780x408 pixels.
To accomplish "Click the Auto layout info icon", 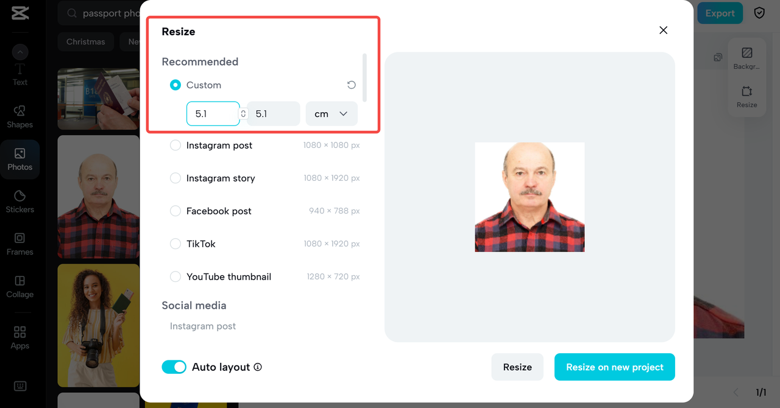I will pyautogui.click(x=258, y=367).
